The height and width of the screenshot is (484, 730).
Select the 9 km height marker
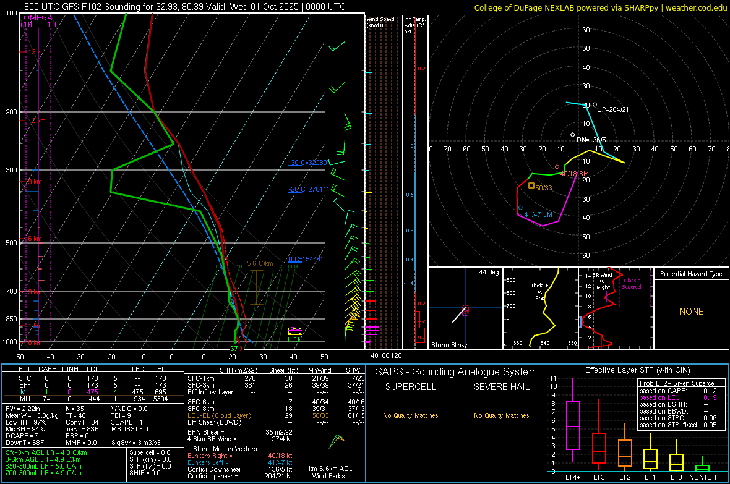(x=35, y=182)
